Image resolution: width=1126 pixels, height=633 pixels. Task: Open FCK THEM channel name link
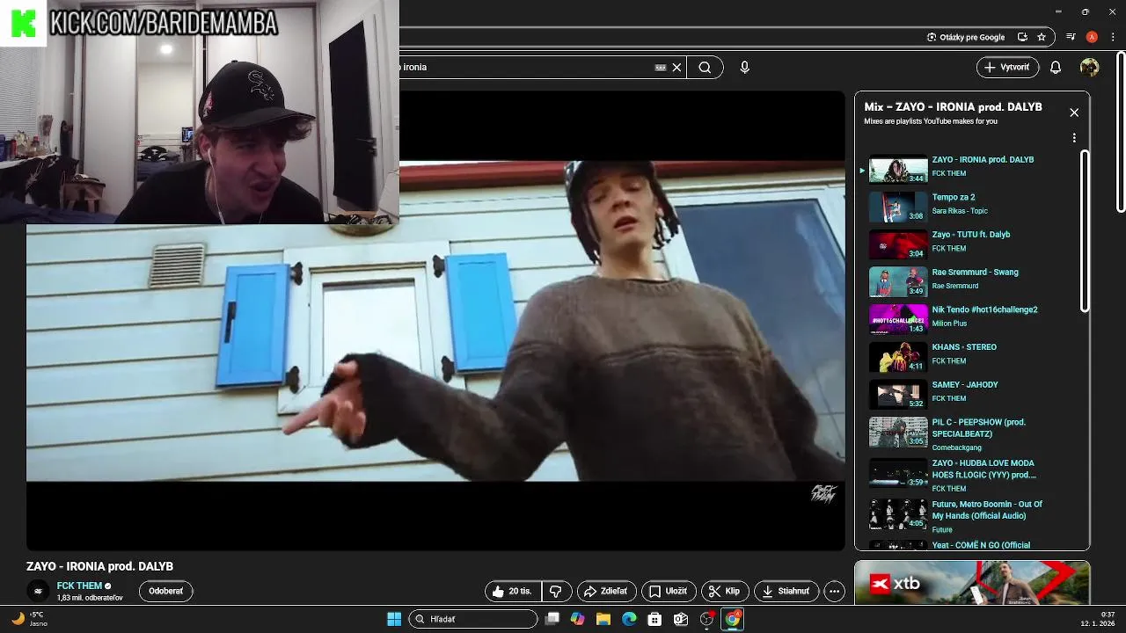click(80, 586)
